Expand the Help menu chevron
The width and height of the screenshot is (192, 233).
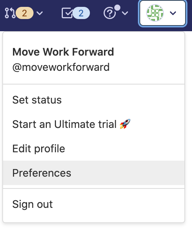(x=125, y=13)
